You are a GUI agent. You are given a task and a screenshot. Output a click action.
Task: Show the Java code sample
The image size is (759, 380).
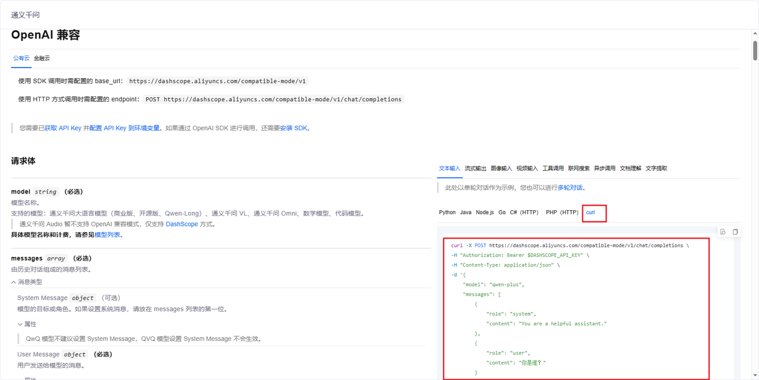click(x=465, y=212)
